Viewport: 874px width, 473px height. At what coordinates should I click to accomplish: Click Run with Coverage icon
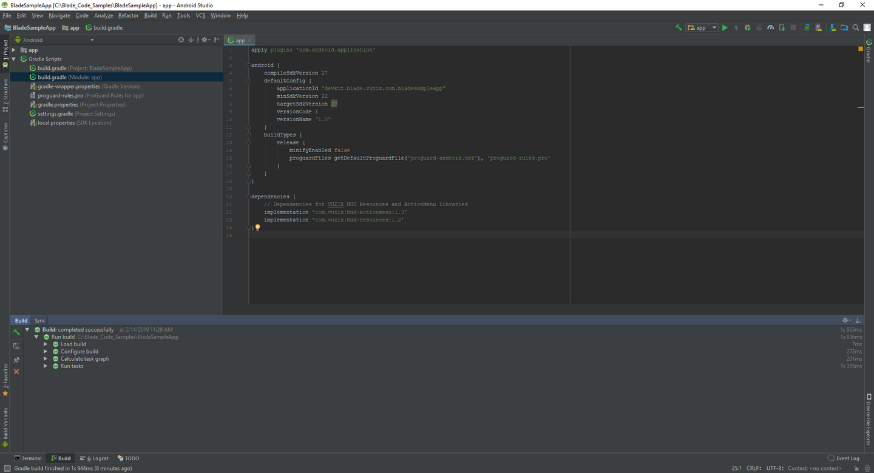tap(759, 28)
